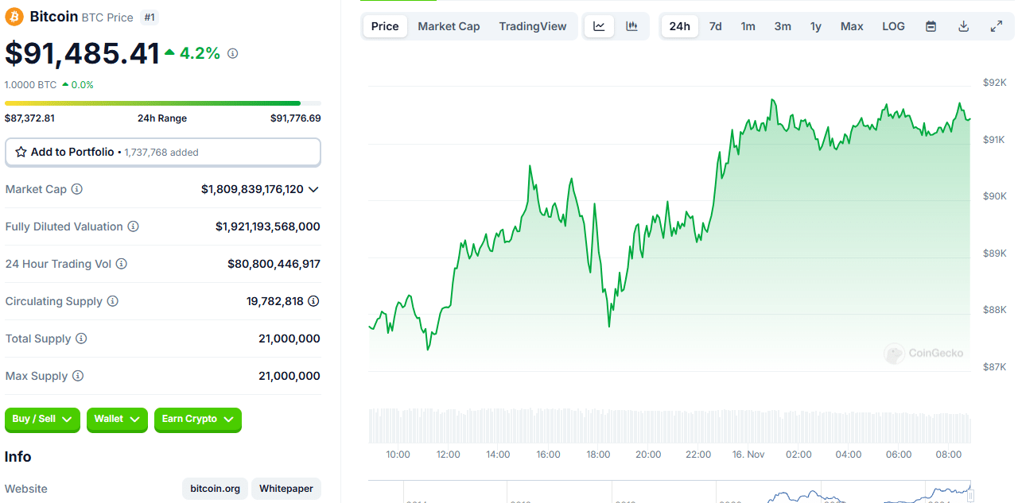The image size is (1018, 503).
Task: Open the Wallet dropdown
Action: click(x=117, y=420)
